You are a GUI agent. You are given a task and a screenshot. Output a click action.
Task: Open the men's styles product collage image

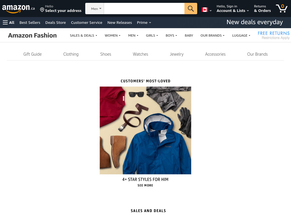point(145,130)
